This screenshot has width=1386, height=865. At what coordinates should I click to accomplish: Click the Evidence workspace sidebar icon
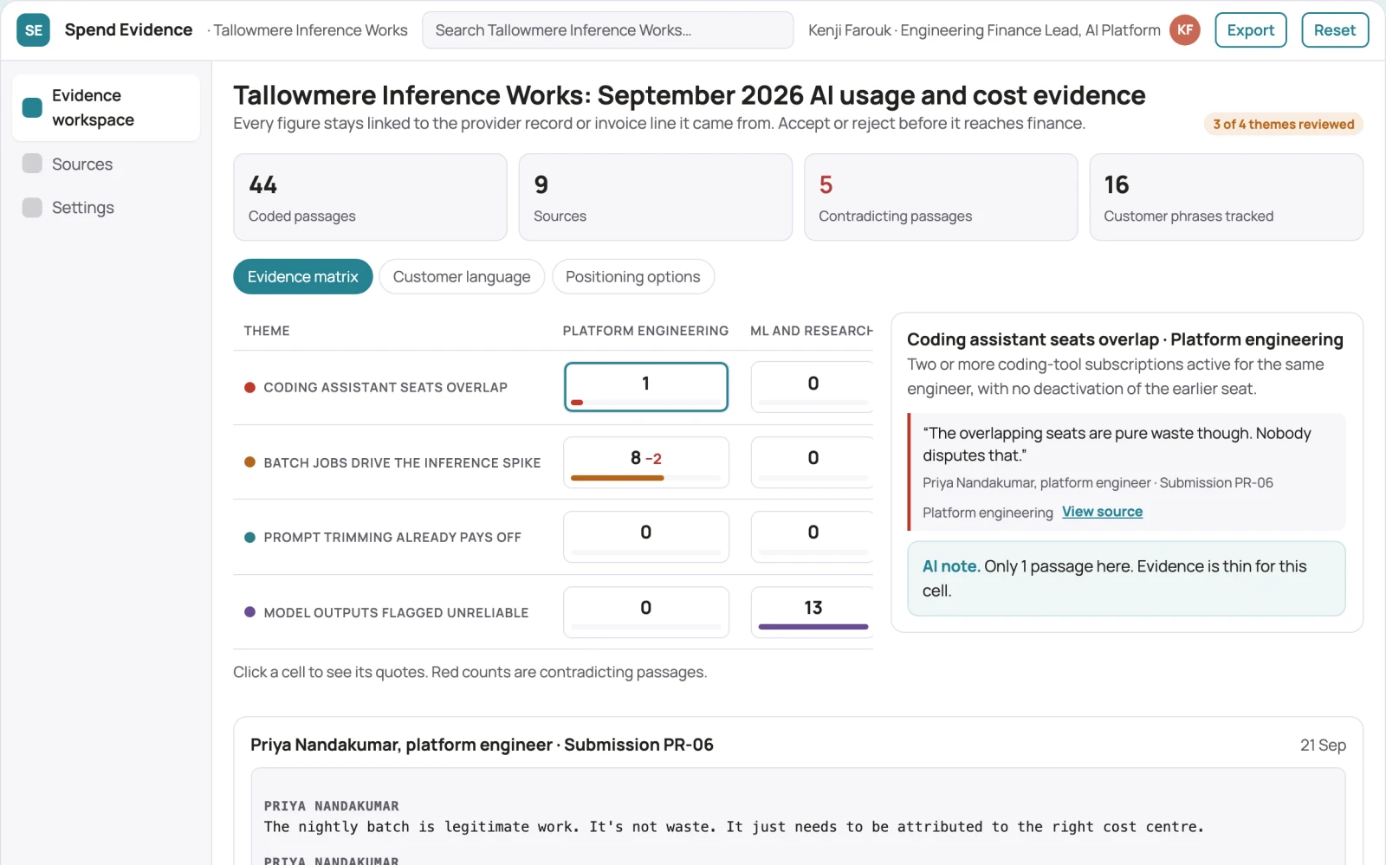pos(32,107)
